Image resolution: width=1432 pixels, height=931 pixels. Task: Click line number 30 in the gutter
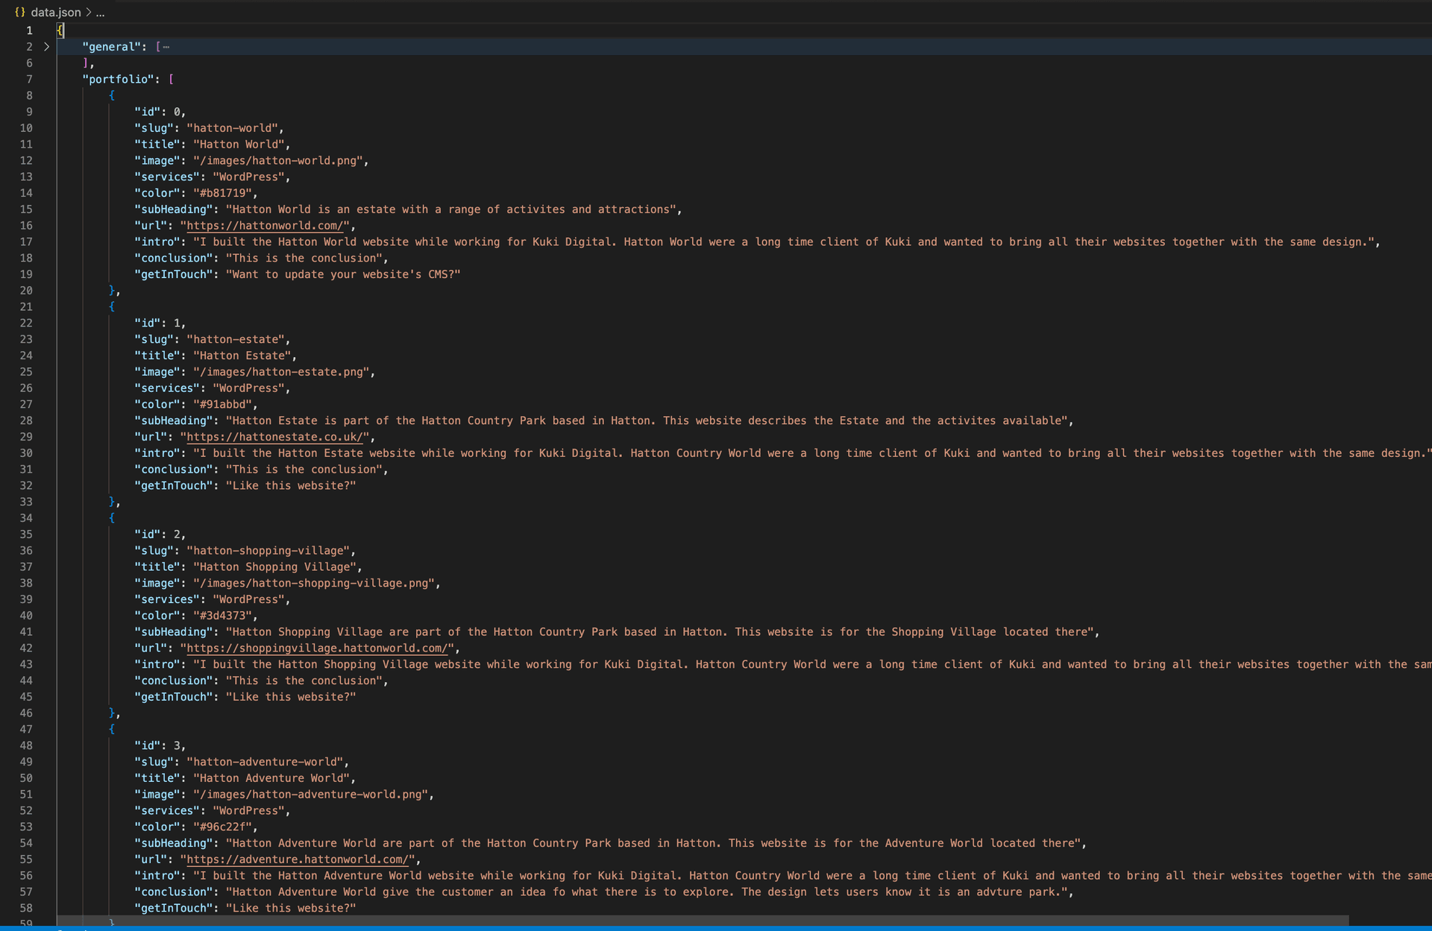tap(27, 453)
